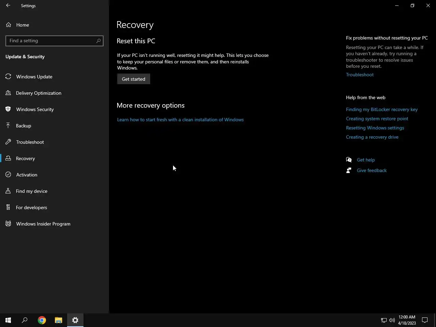436x327 pixels.
Task: Open the clean installation of Windows link
Action: click(180, 120)
